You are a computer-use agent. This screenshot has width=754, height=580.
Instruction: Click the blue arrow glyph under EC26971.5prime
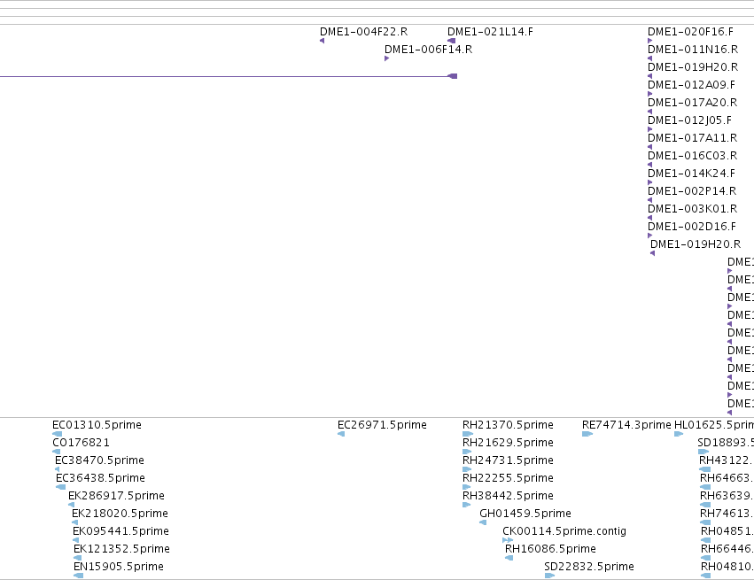coord(341,434)
